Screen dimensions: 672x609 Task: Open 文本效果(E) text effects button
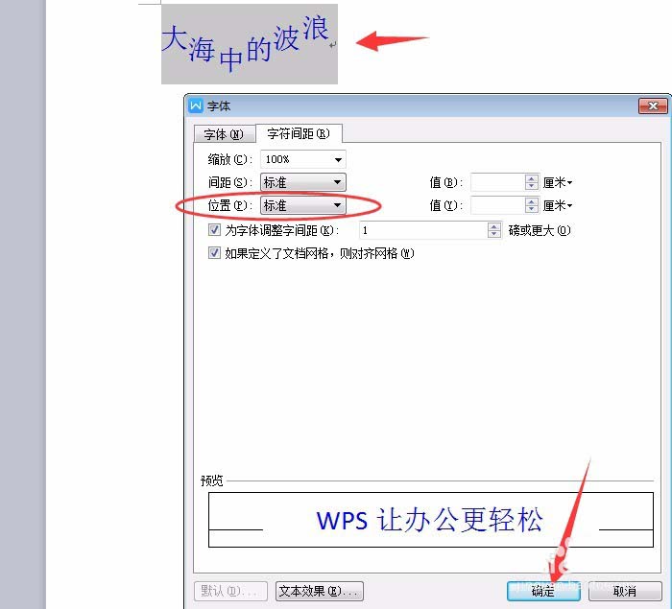[319, 591]
